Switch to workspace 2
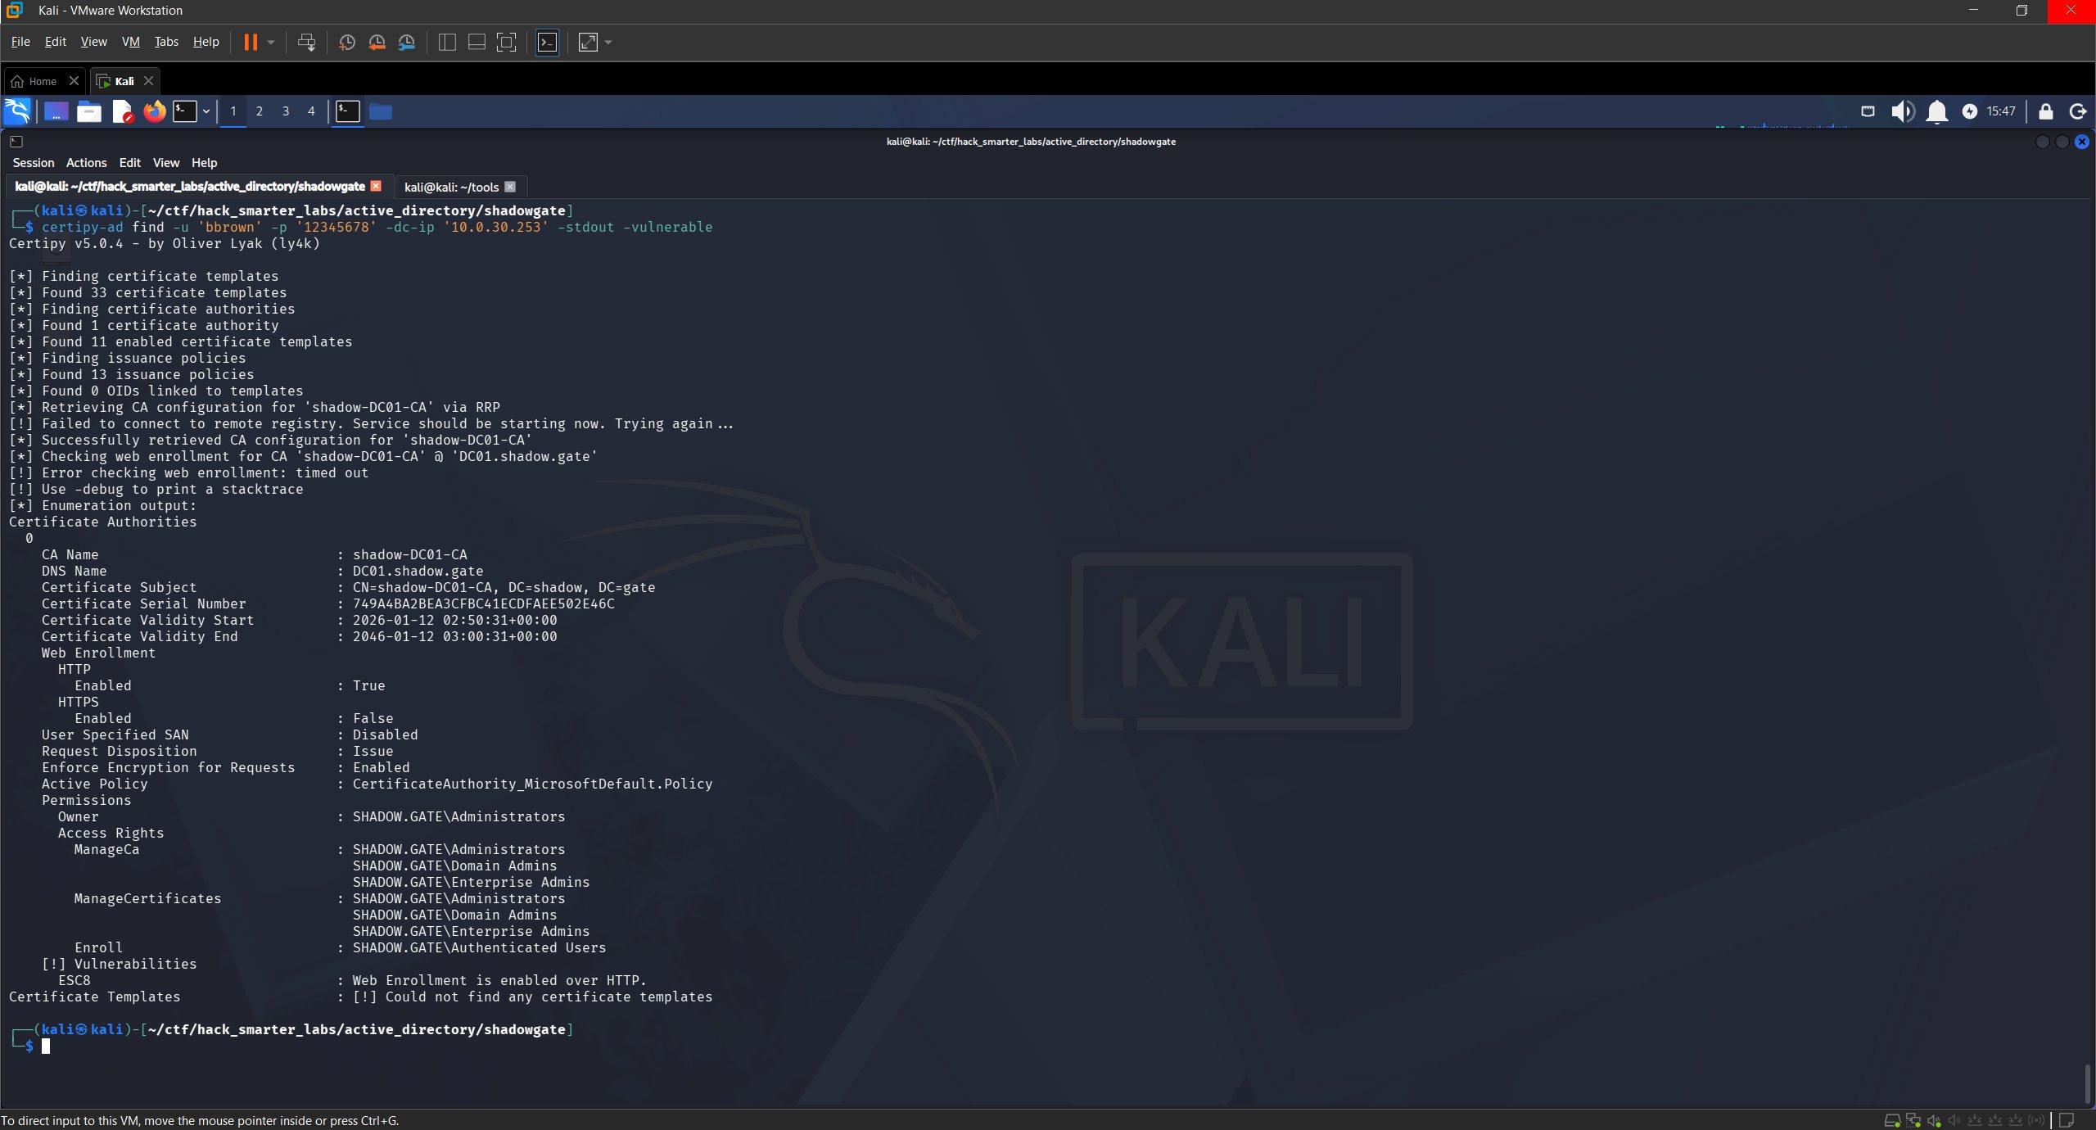Image resolution: width=2096 pixels, height=1130 pixels. [260, 111]
